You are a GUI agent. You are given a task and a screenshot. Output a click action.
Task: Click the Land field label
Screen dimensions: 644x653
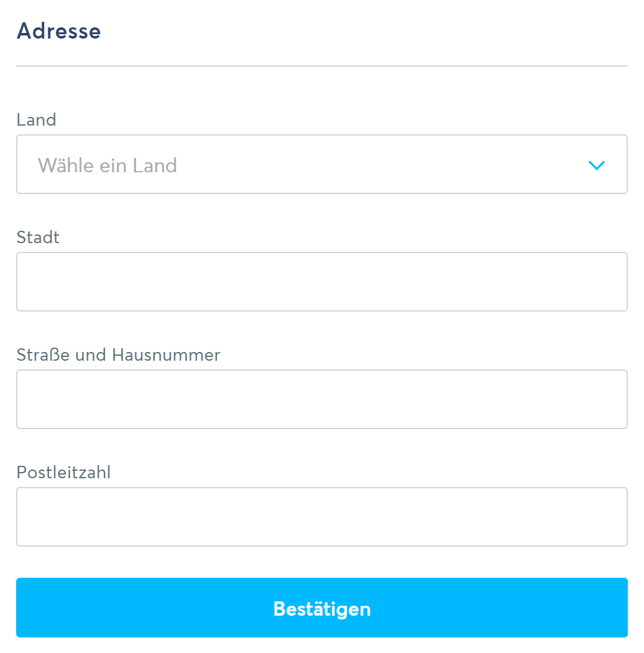37,120
